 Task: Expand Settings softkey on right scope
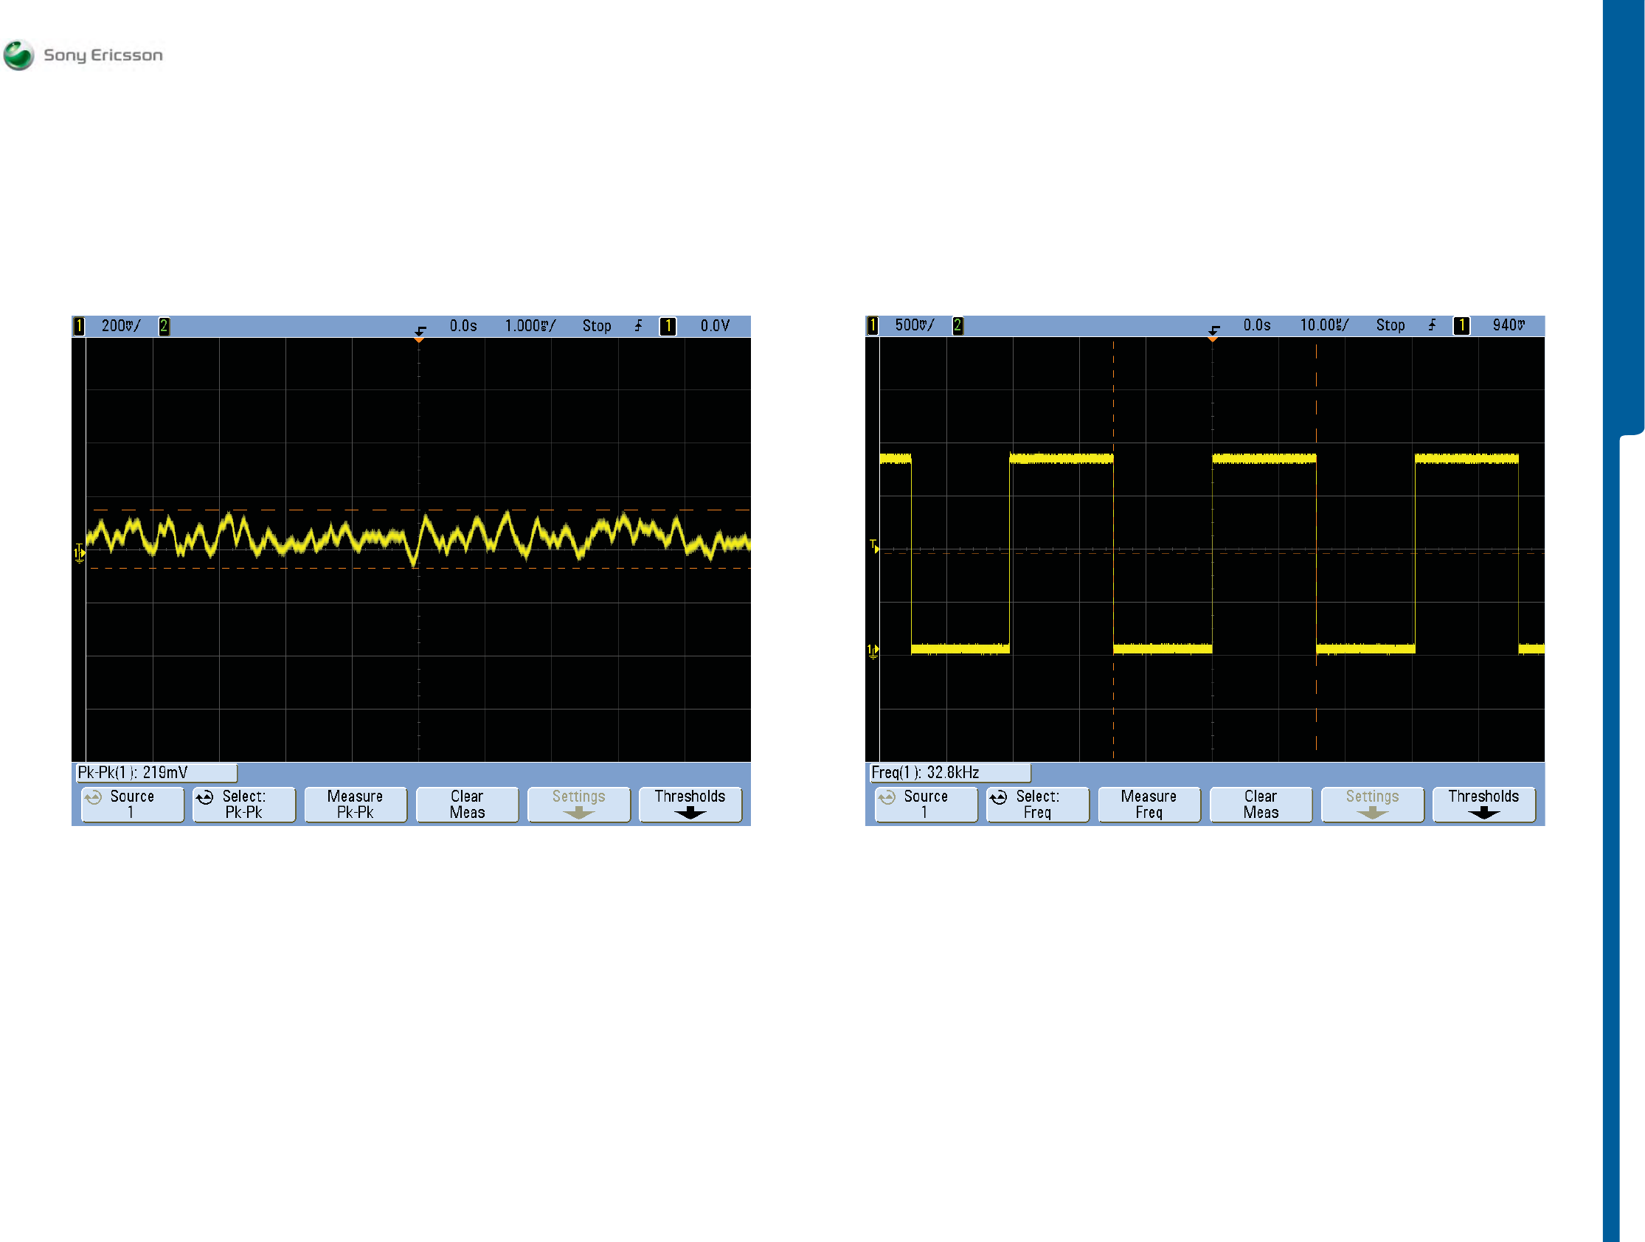(1371, 804)
